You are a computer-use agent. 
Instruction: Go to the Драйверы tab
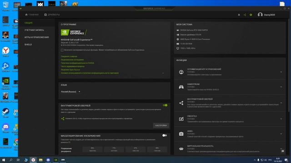pos(52,14)
